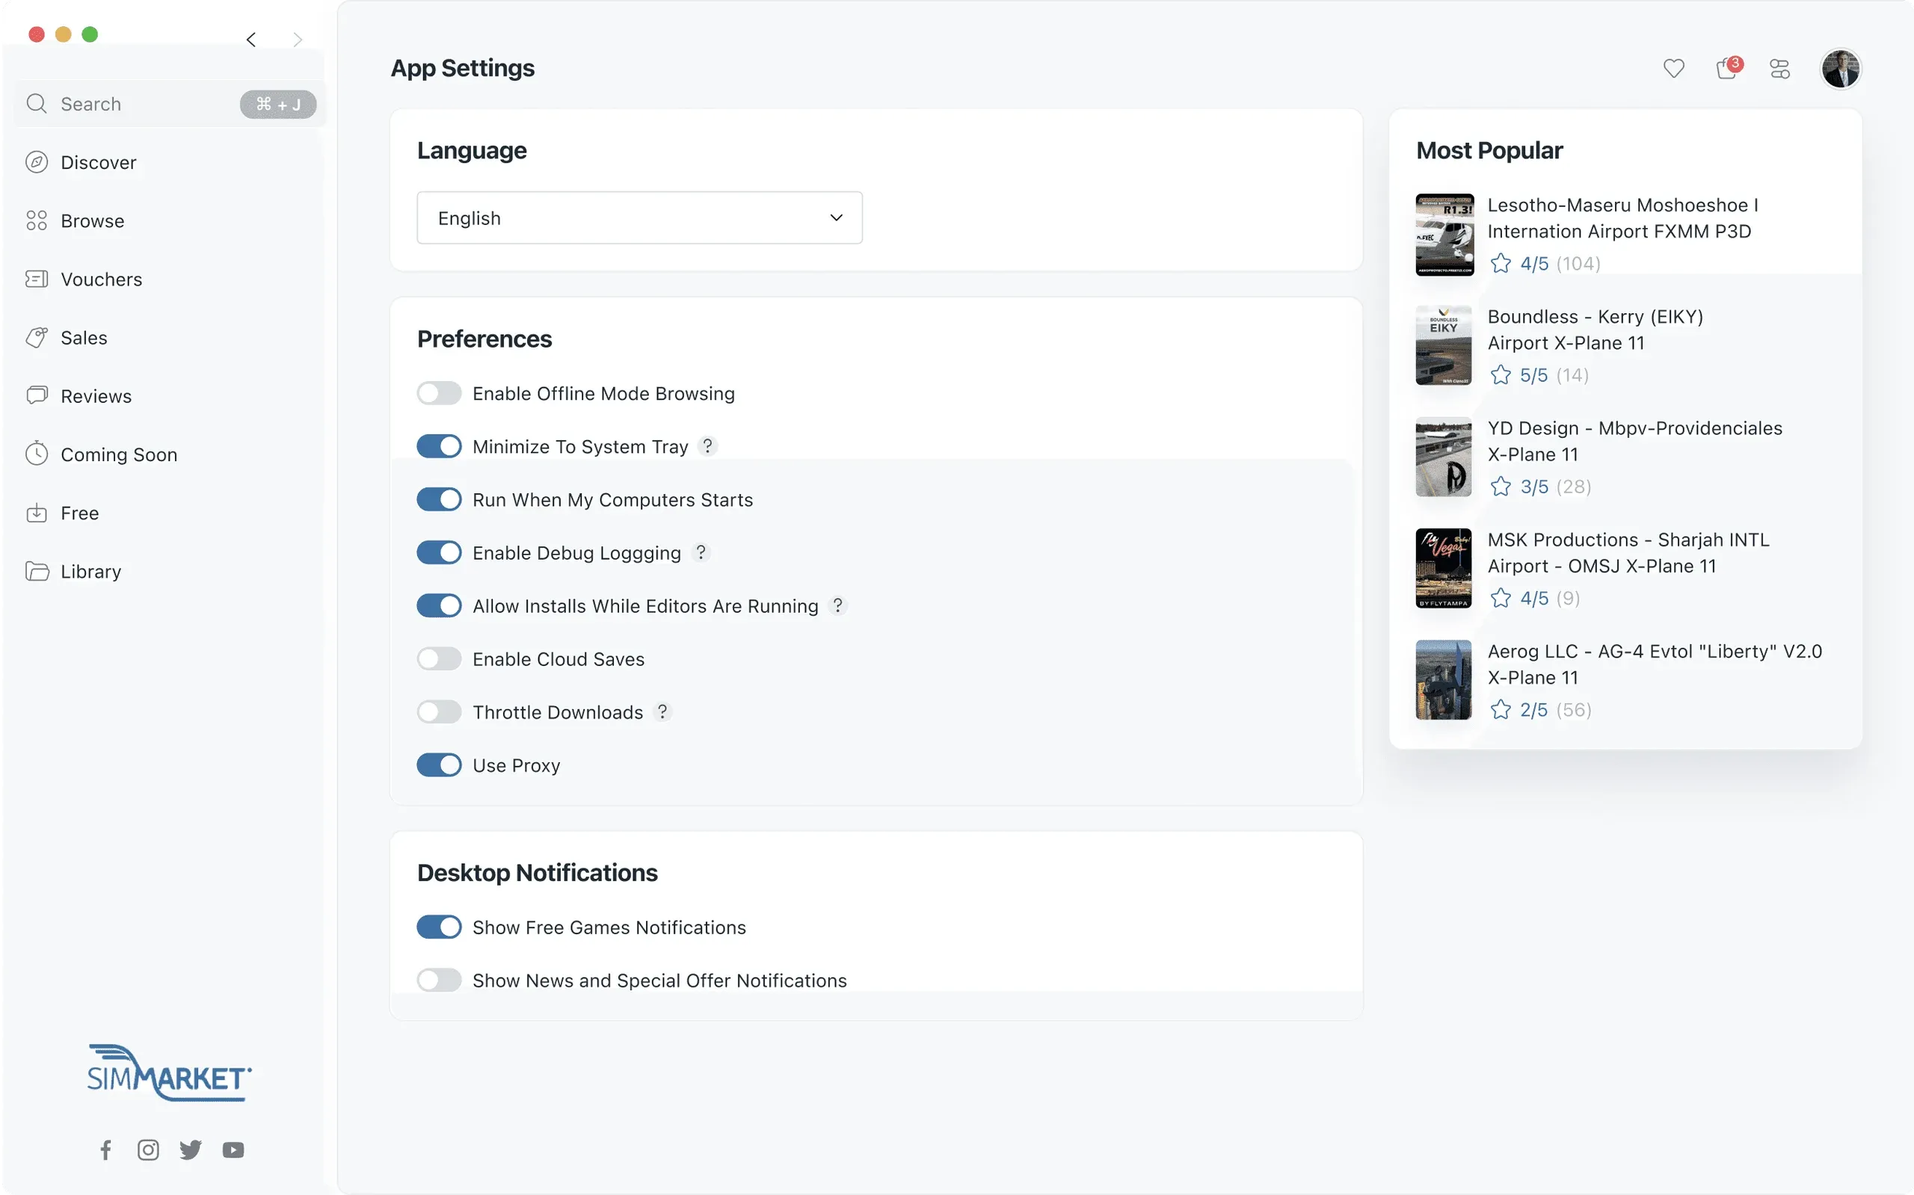Enable Show News and Special Offer Notifications

click(x=439, y=980)
